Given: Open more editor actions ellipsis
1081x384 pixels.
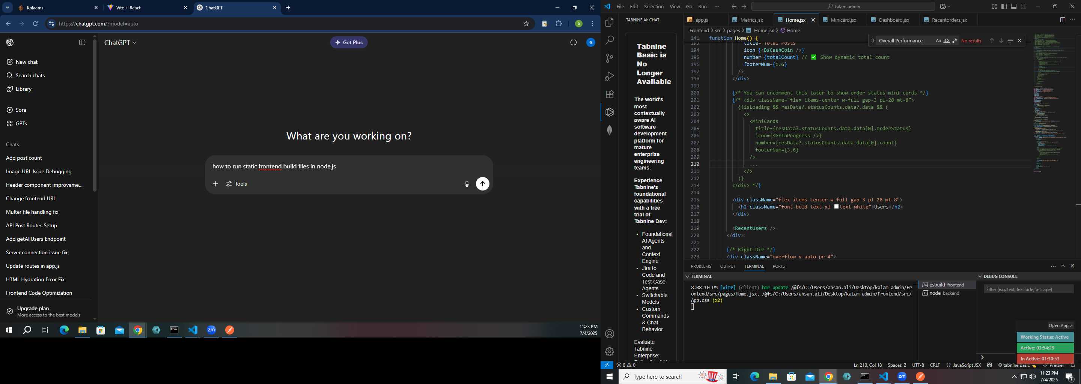Looking at the screenshot, I should click(1073, 20).
